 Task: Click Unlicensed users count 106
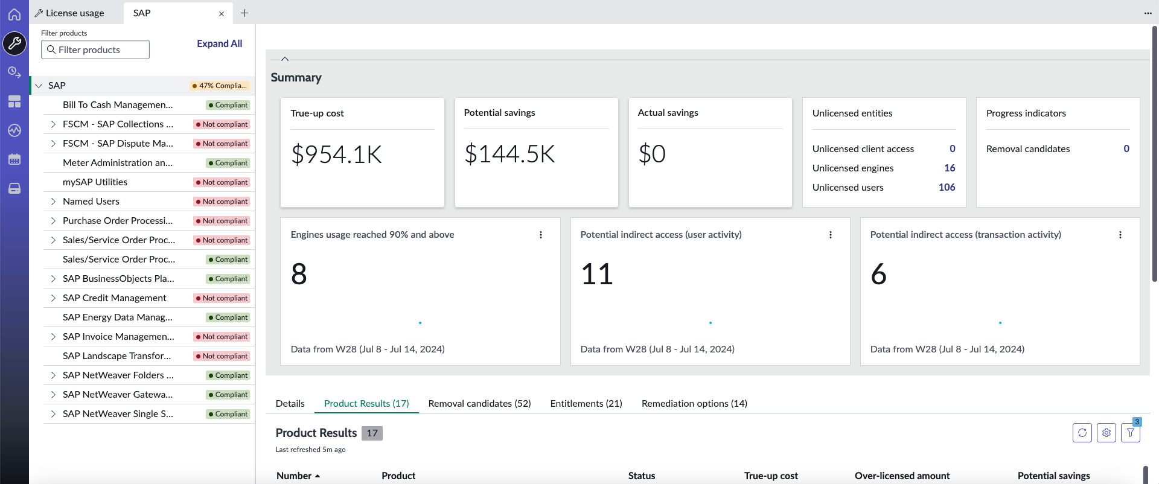947,187
